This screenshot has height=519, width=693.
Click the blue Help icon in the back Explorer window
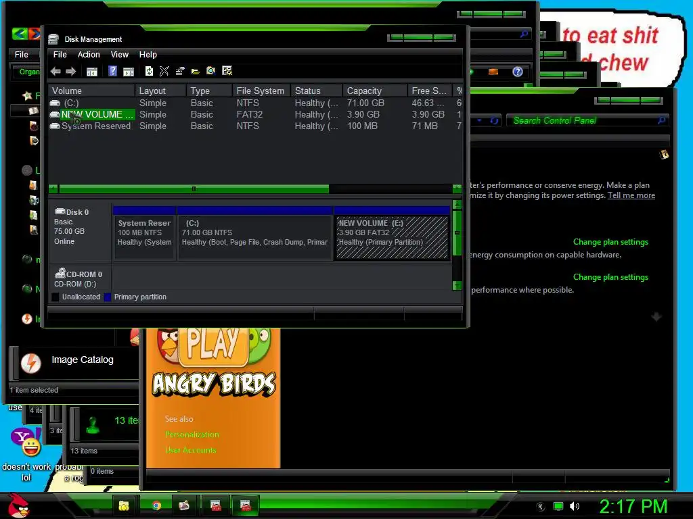[x=518, y=72]
